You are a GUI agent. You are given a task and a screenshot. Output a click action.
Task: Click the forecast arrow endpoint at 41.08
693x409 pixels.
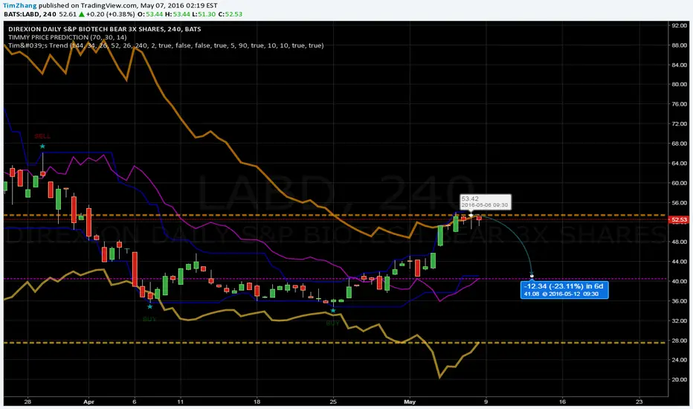532,277
